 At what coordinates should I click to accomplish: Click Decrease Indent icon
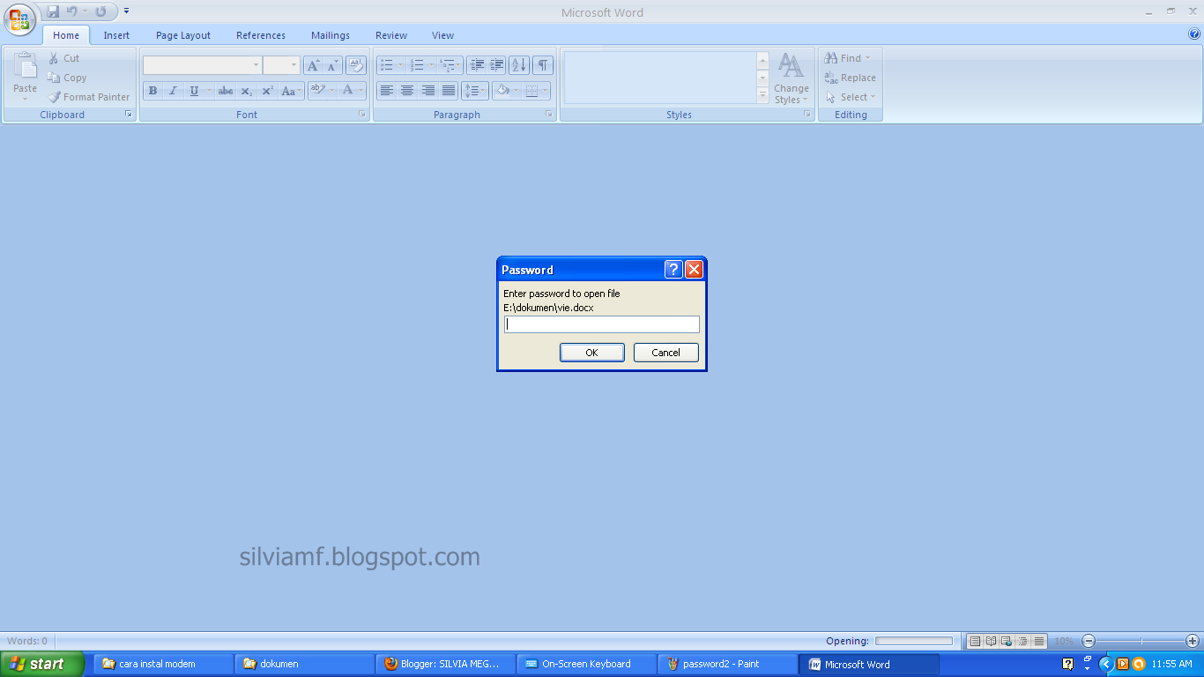pos(477,65)
